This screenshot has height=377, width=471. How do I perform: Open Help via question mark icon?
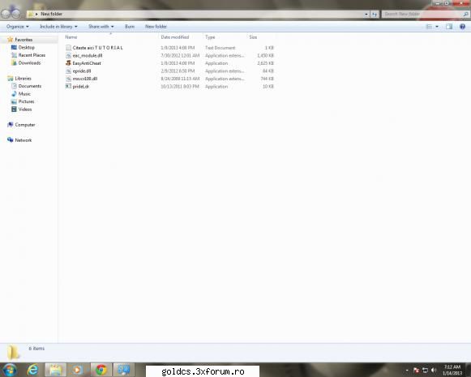point(462,27)
